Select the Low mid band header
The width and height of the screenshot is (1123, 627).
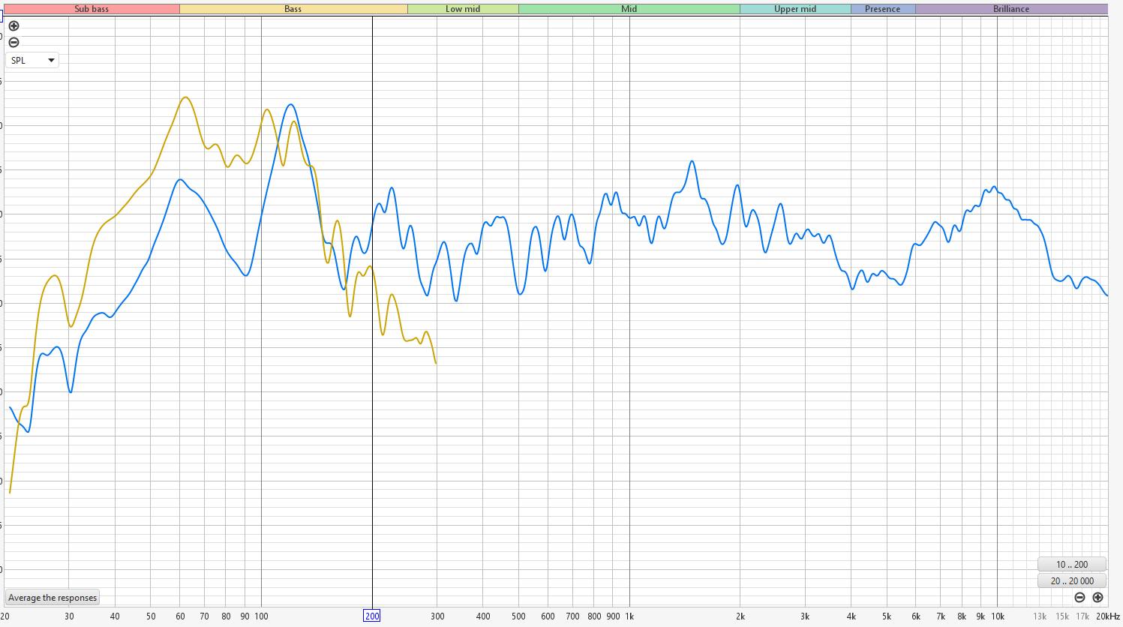pos(463,9)
